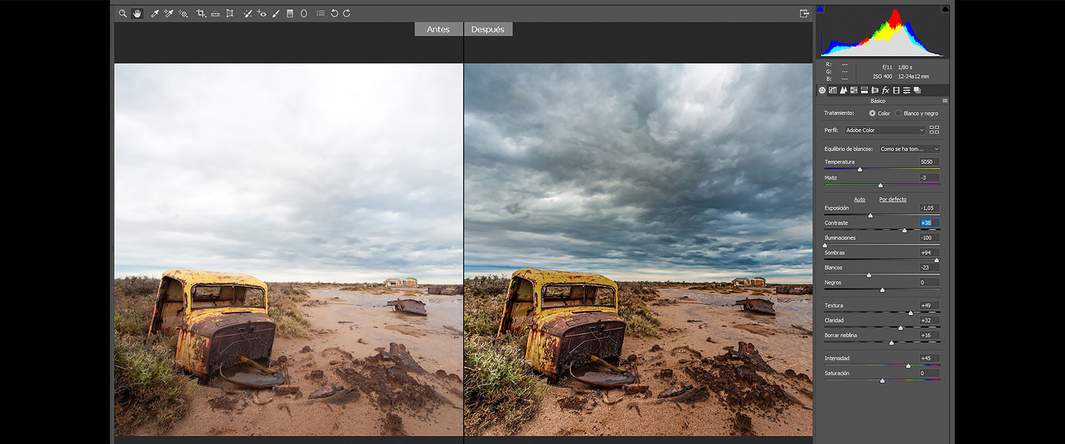Adjust the Matiz slider handle
Image resolution: width=1065 pixels, height=444 pixels.
pos(880,185)
